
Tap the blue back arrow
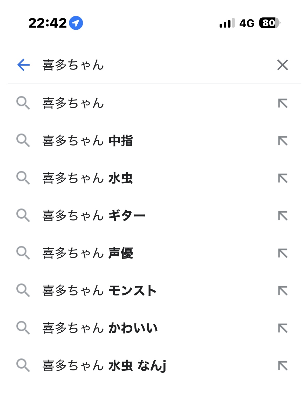23,65
